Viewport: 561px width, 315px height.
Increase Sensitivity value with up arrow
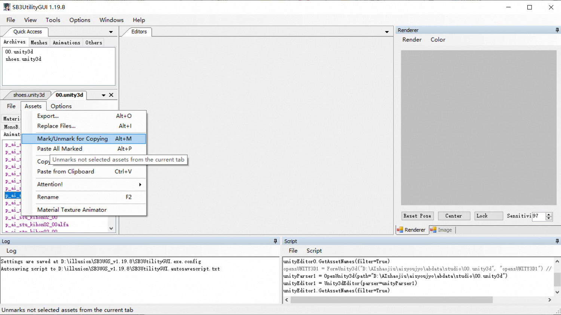coord(549,214)
